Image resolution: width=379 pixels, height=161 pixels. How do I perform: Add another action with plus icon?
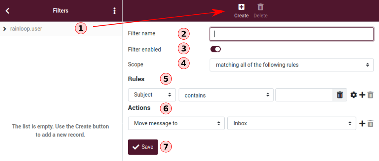pyautogui.click(x=362, y=124)
